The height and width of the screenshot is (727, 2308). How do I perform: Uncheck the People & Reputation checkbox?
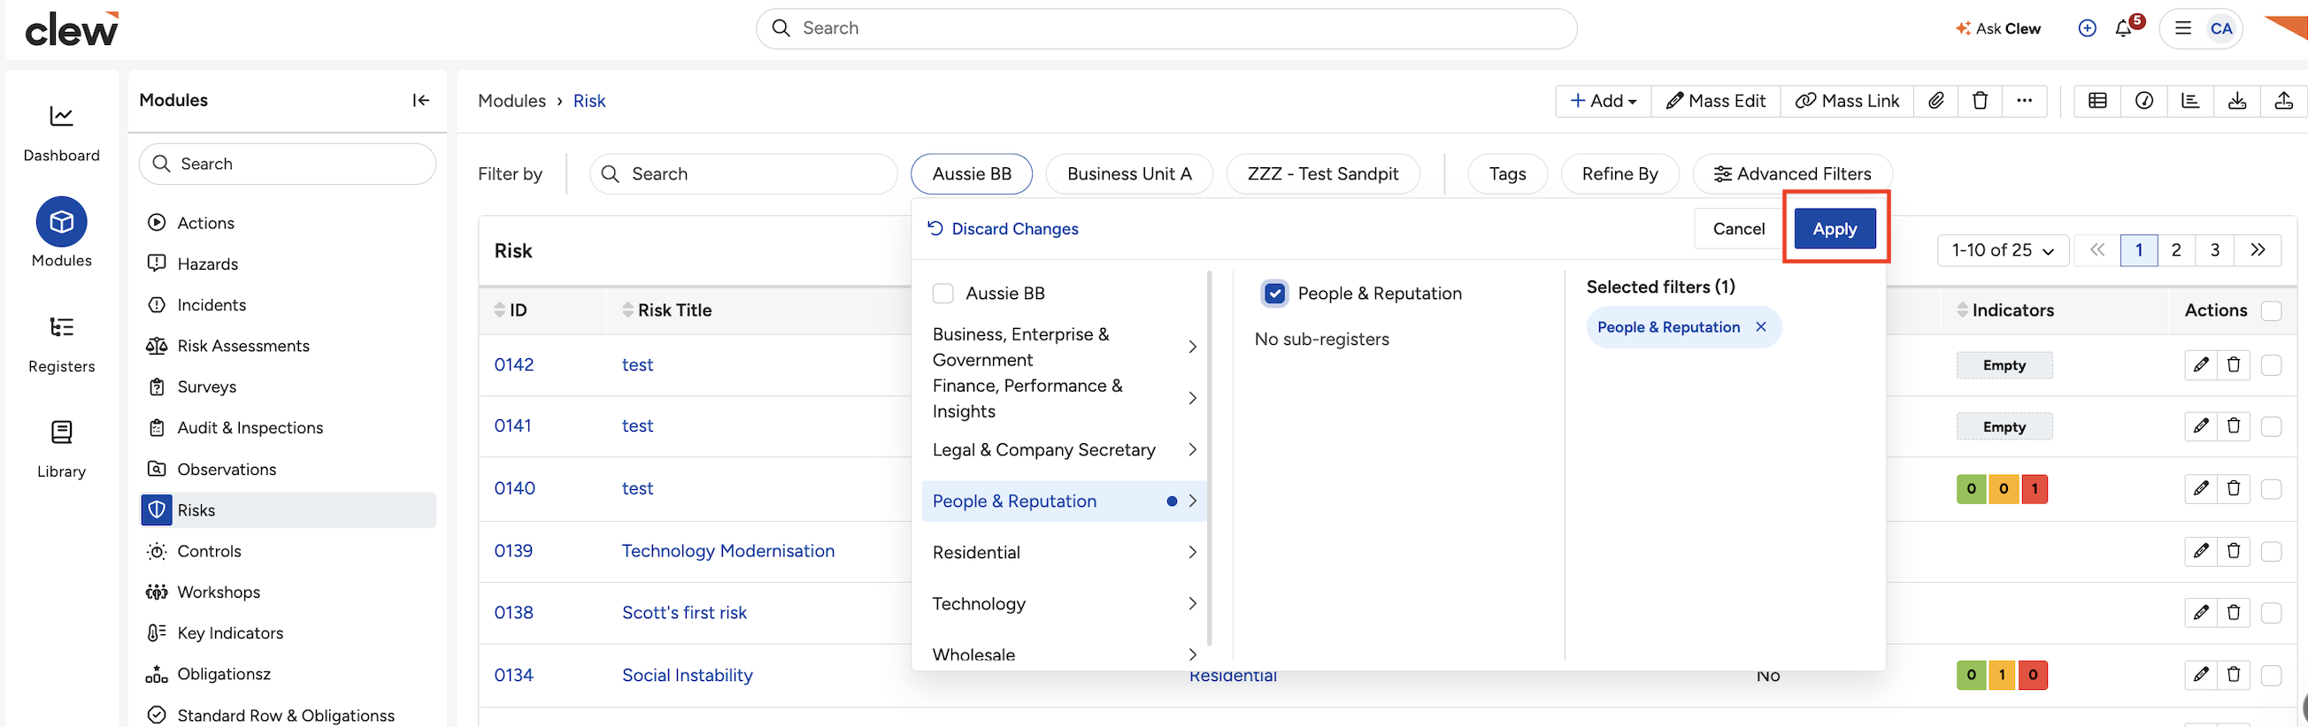(x=1274, y=294)
